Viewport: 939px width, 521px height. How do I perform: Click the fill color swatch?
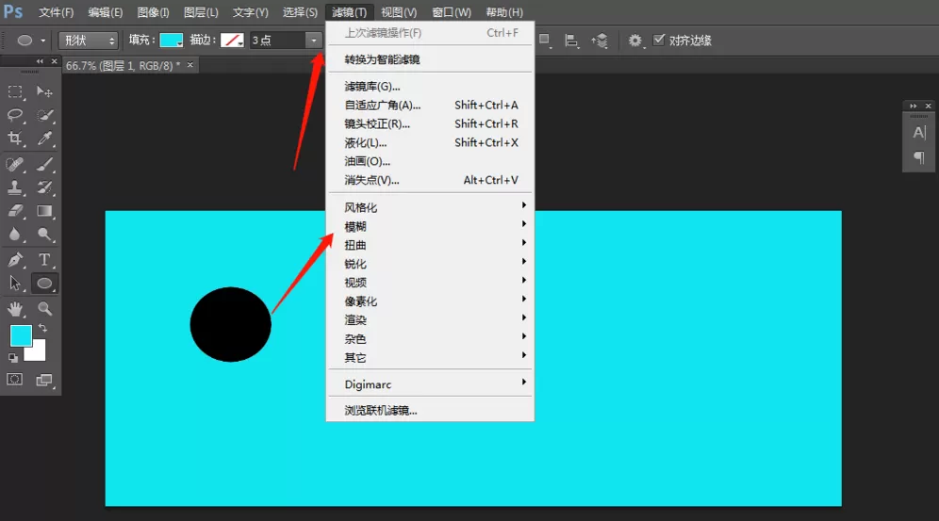pyautogui.click(x=172, y=41)
